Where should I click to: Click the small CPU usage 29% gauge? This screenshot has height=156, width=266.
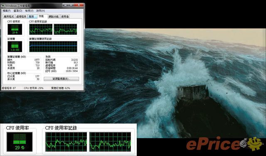click(x=15, y=29)
